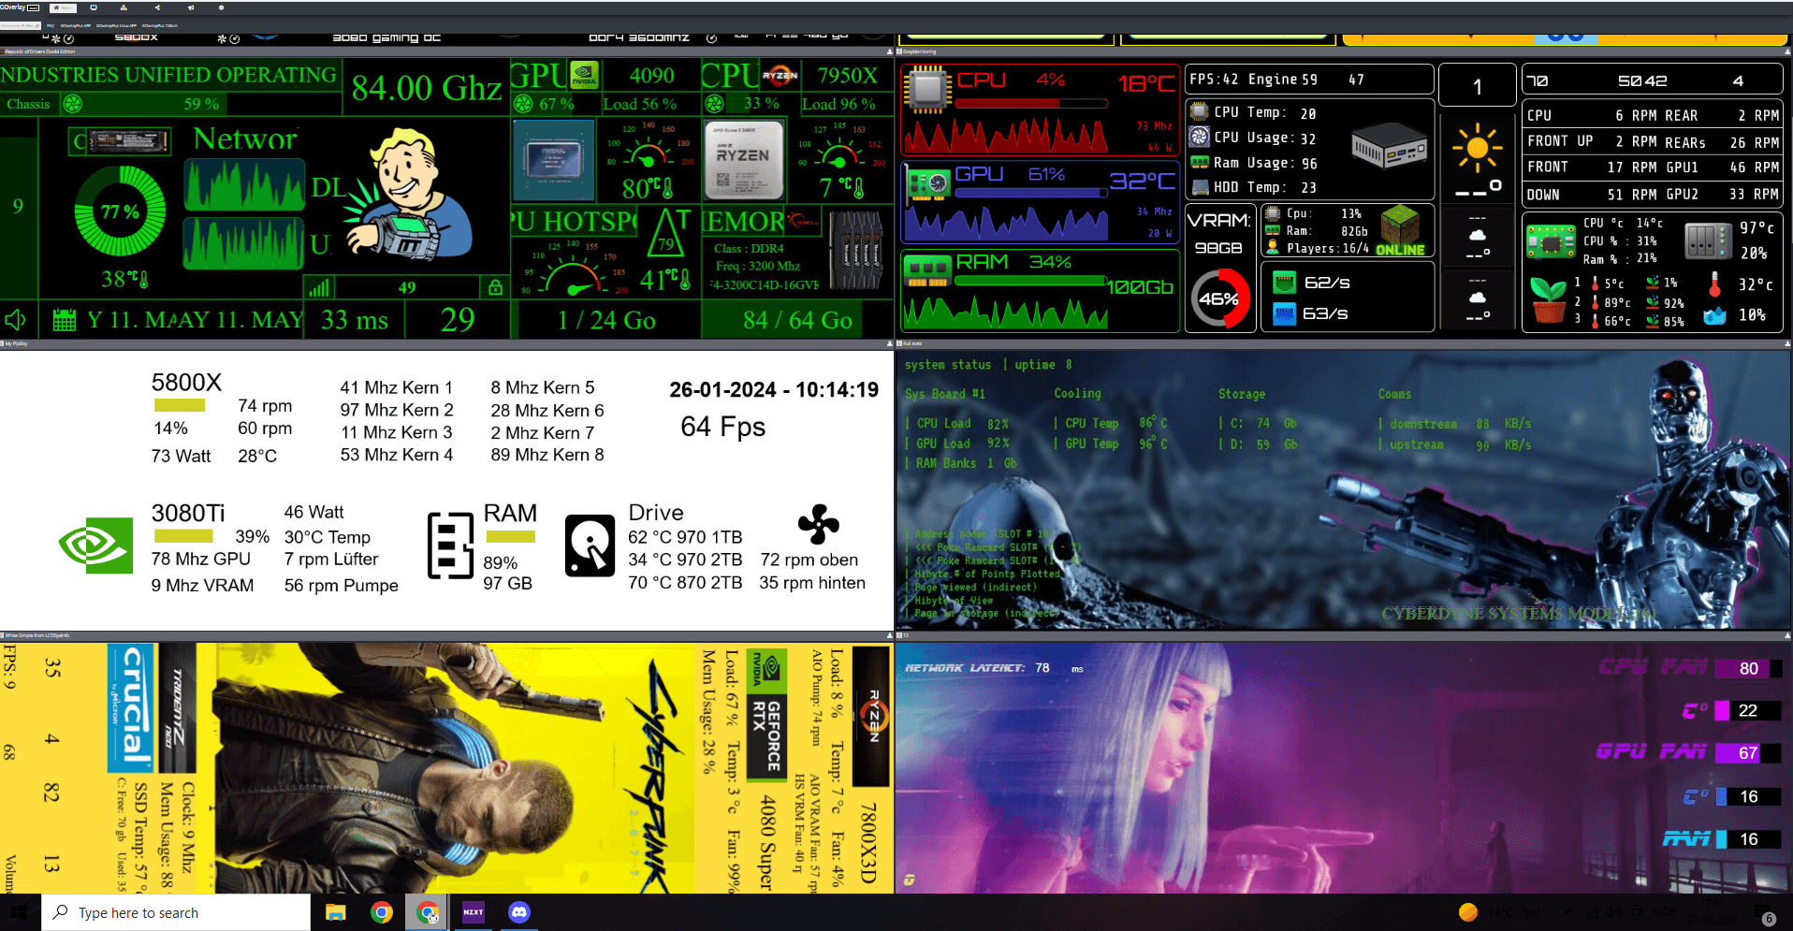Open the notification center with 6 alerts
Image resolution: width=1793 pixels, height=931 pixels.
1765,914
